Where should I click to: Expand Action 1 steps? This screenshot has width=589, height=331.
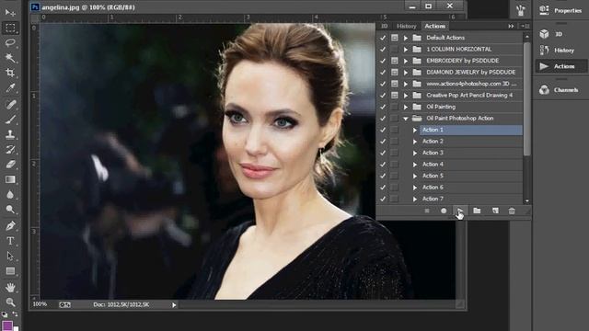[415, 130]
